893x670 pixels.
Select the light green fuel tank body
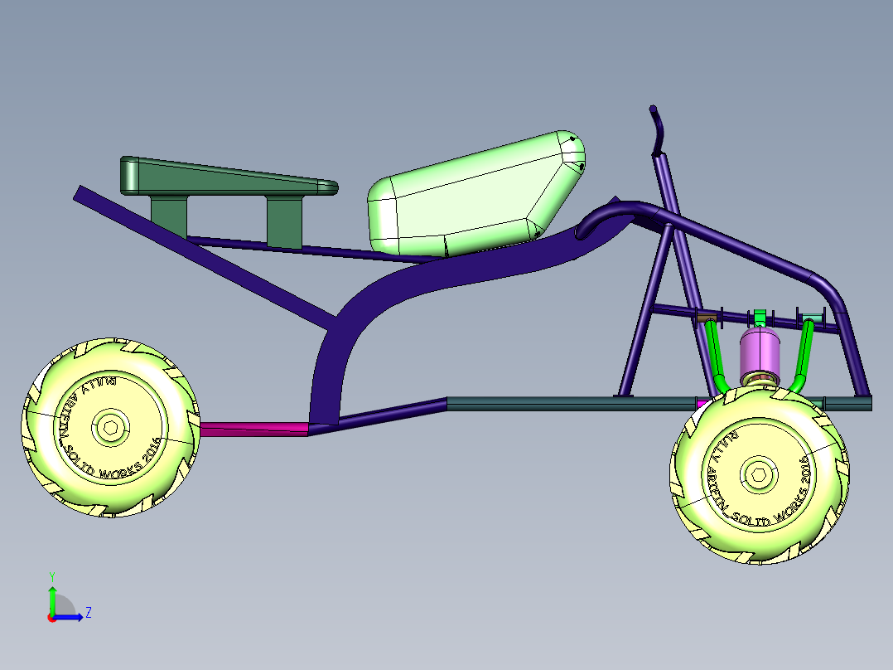[476, 195]
